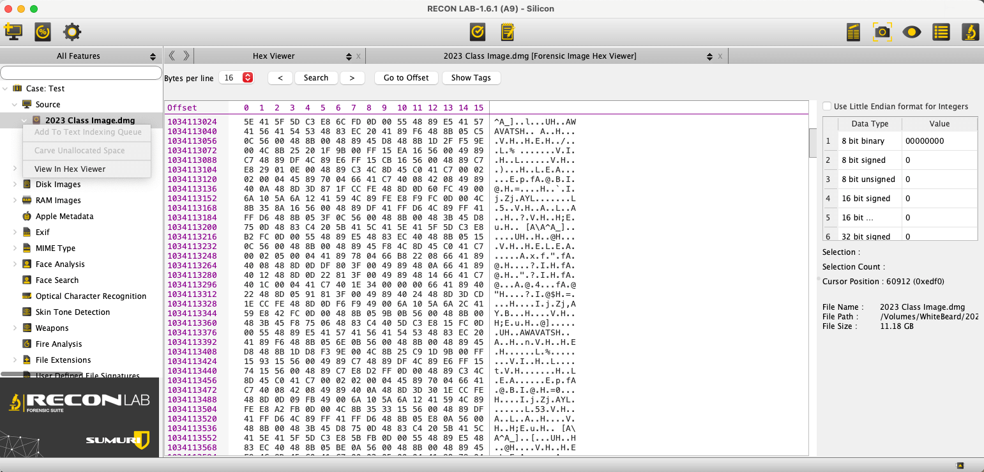Click the screenshot camera icon

[x=882, y=31]
